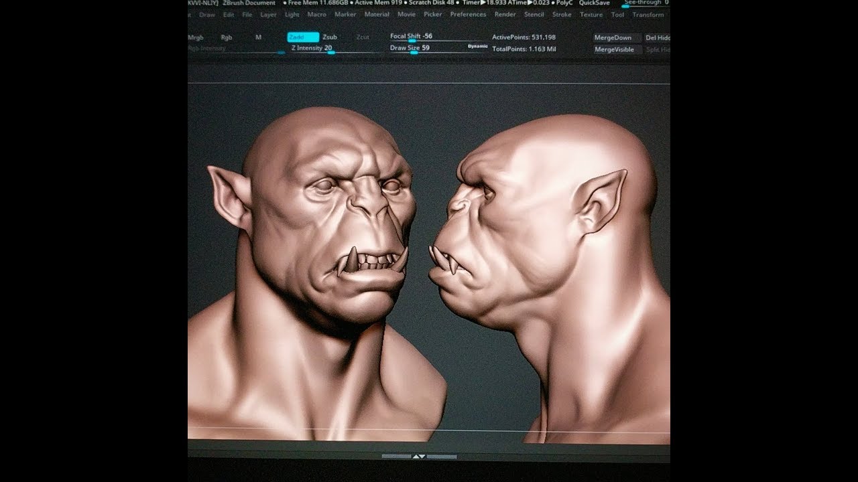Open the Draw menu
Image resolution: width=858 pixels, height=482 pixels.
coord(207,15)
